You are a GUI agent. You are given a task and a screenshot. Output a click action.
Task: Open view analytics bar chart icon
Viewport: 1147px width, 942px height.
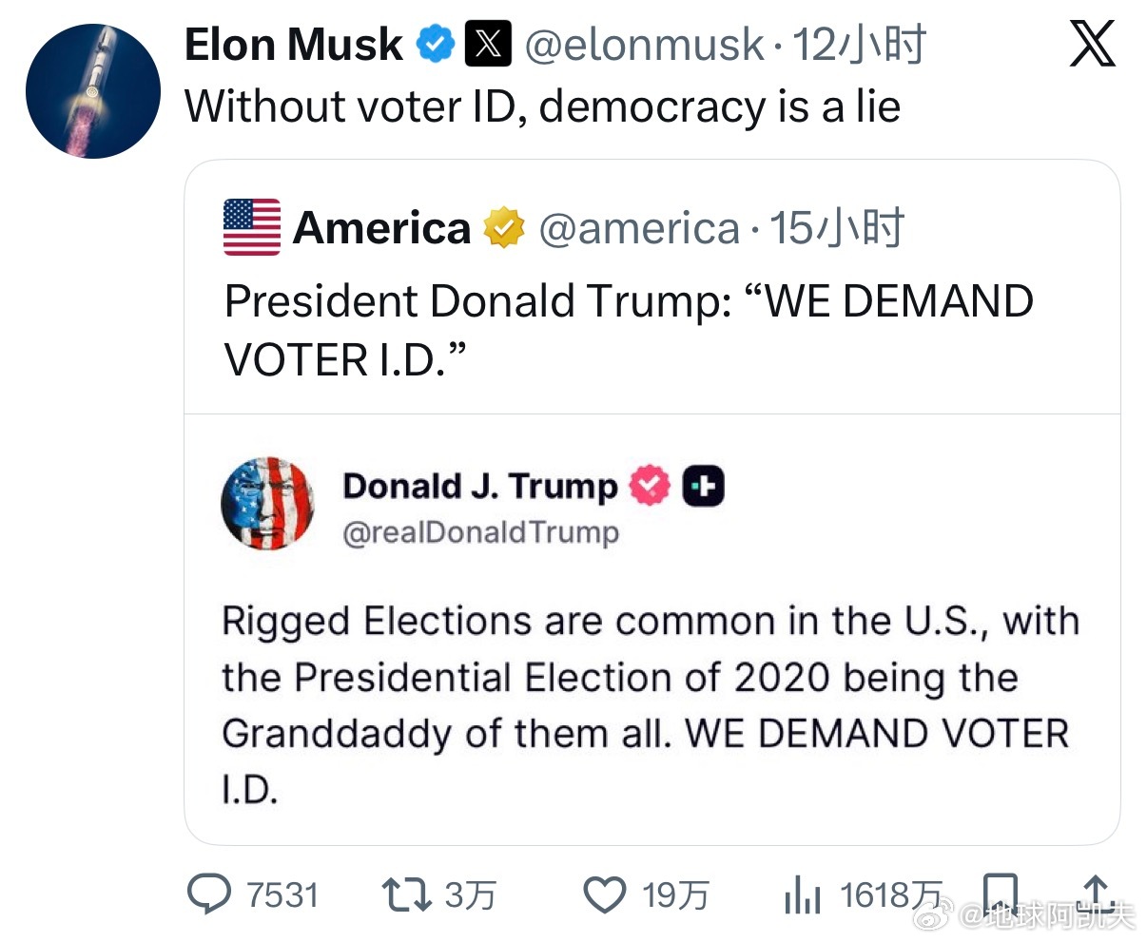pyautogui.click(x=802, y=895)
